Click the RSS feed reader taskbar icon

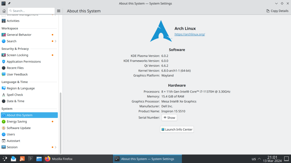click(x=22, y=159)
